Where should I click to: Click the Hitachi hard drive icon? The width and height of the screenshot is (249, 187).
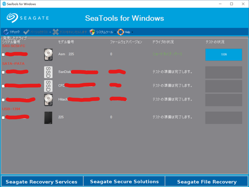point(48,100)
